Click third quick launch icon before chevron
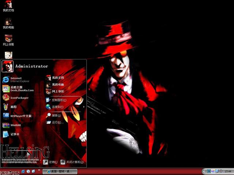Viewport: 234px width, 175px height. [x=34, y=171]
